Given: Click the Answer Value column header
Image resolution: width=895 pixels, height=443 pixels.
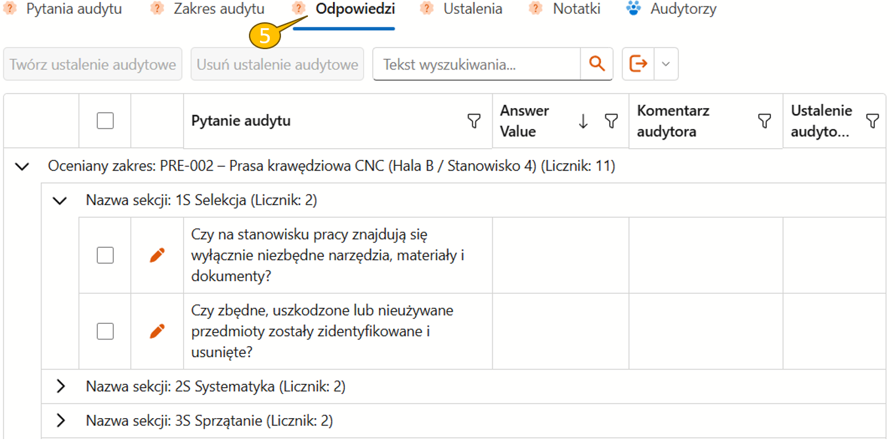Looking at the screenshot, I should [x=525, y=121].
